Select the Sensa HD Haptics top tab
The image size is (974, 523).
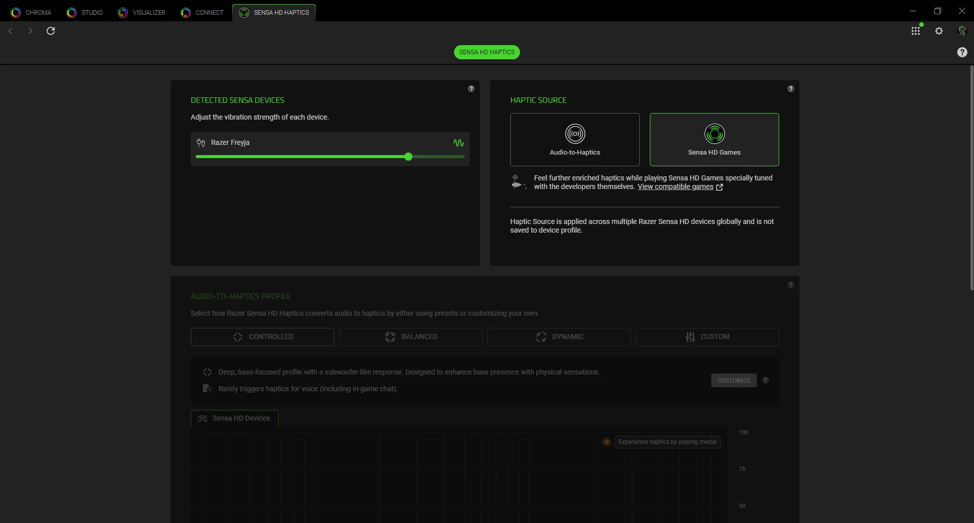pos(274,13)
